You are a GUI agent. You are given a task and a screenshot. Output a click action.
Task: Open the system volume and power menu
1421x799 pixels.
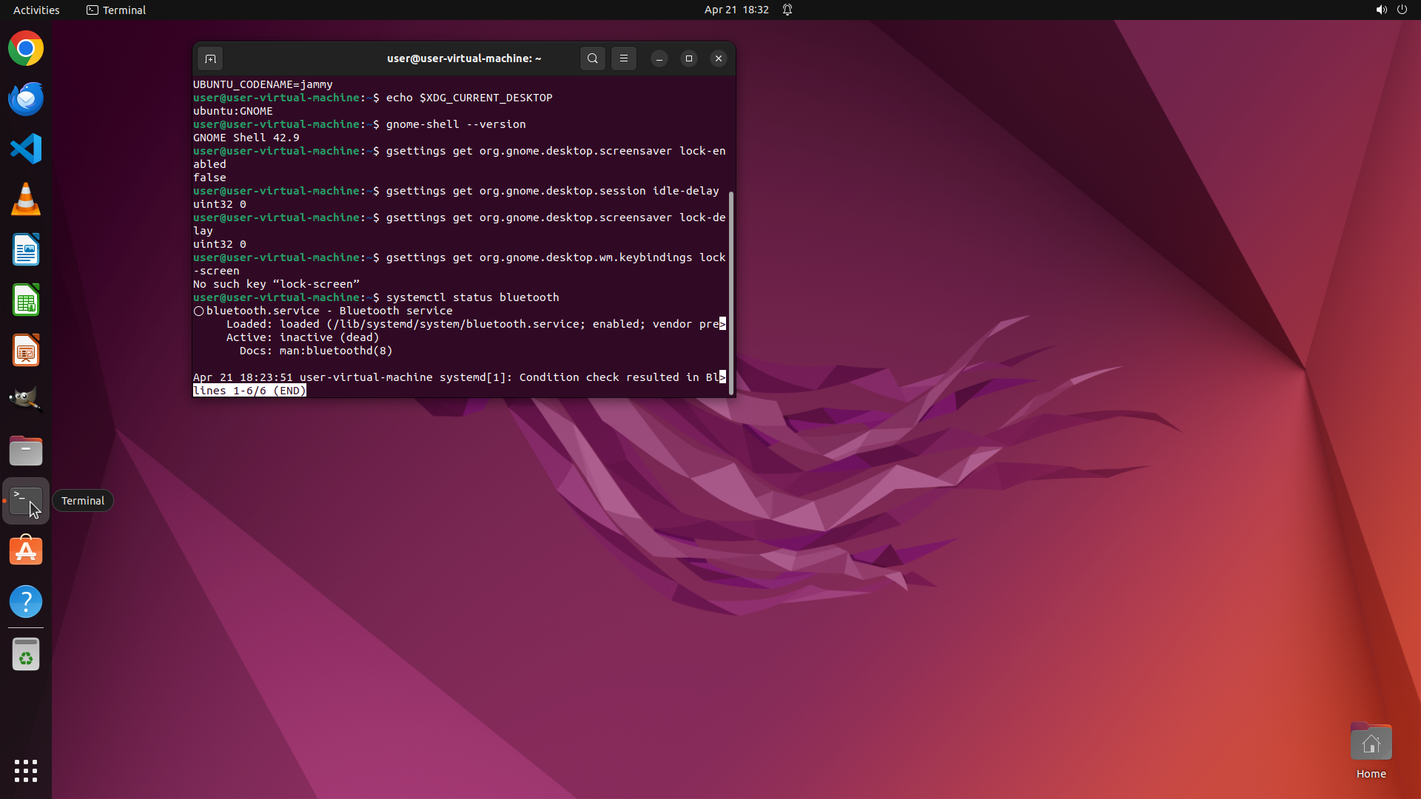(1391, 10)
